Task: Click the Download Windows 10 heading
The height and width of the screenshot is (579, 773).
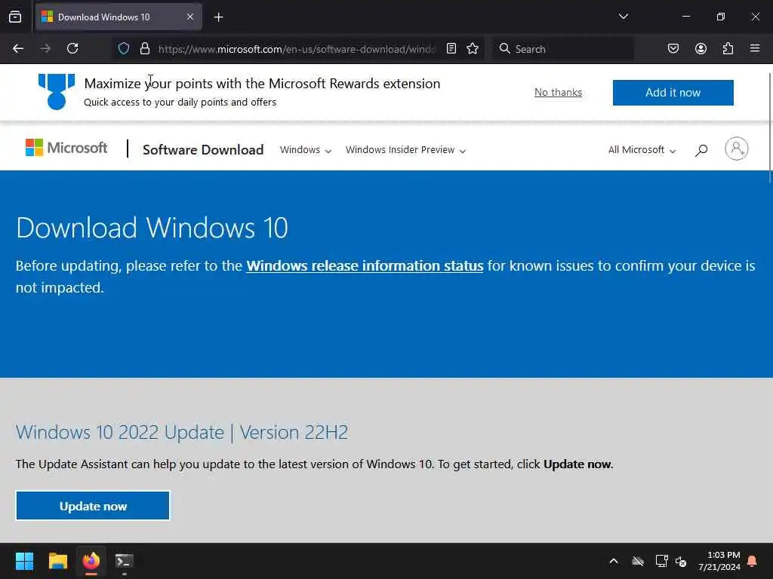Action: (x=152, y=228)
